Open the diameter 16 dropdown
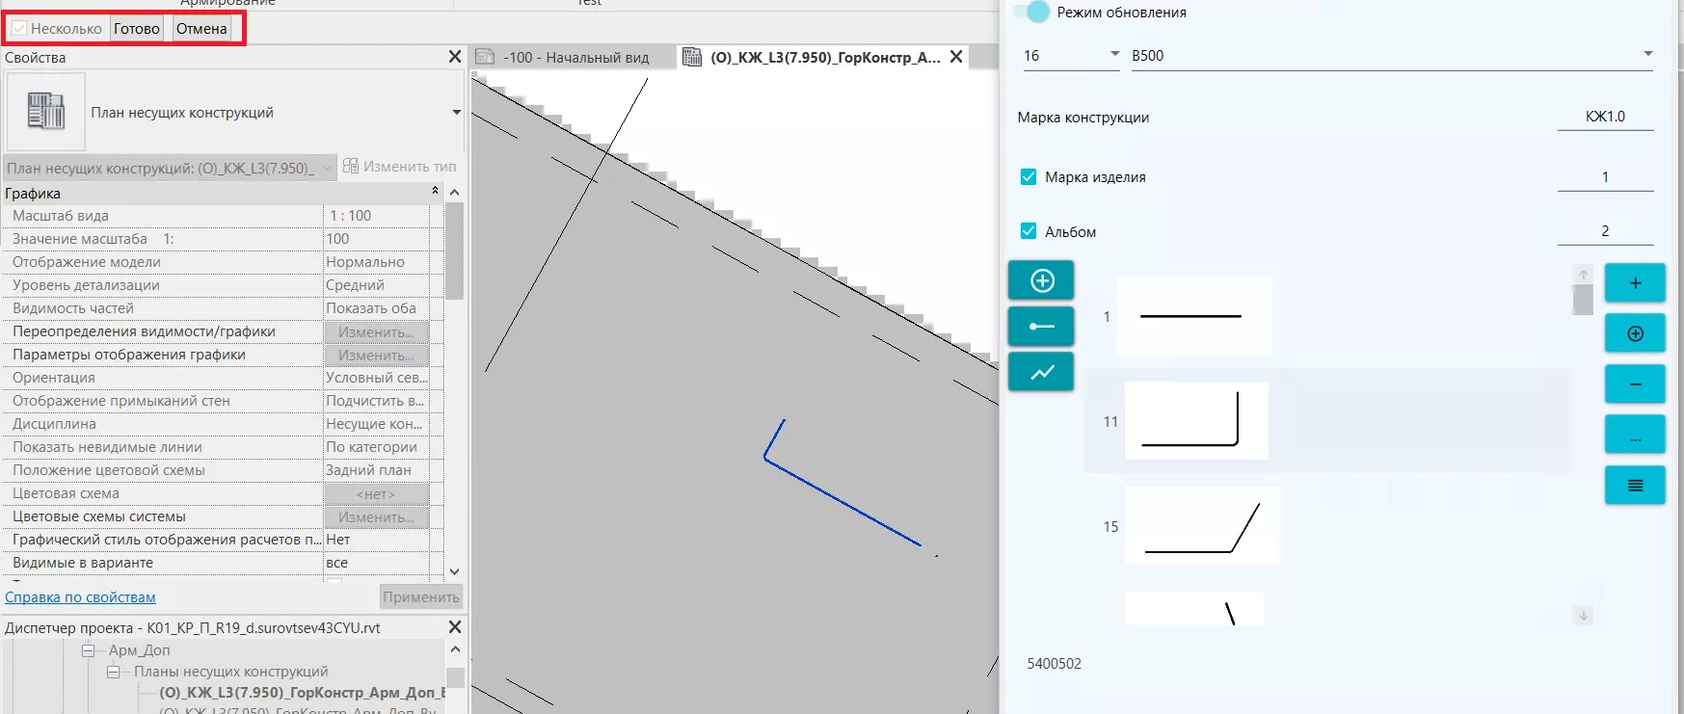The height and width of the screenshot is (714, 1684). [x=1071, y=56]
